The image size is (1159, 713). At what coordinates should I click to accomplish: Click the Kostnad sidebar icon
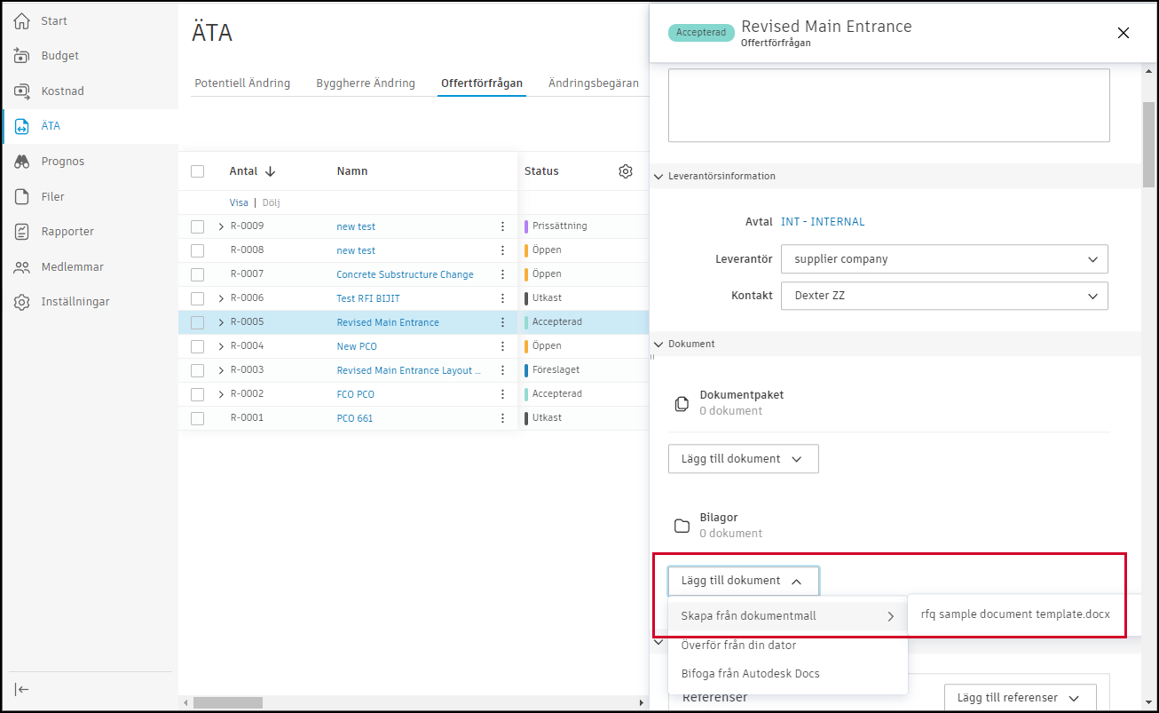tap(22, 91)
